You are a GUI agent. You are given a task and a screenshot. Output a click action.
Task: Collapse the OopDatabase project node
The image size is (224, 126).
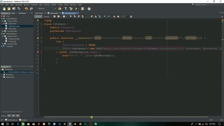[2, 19]
